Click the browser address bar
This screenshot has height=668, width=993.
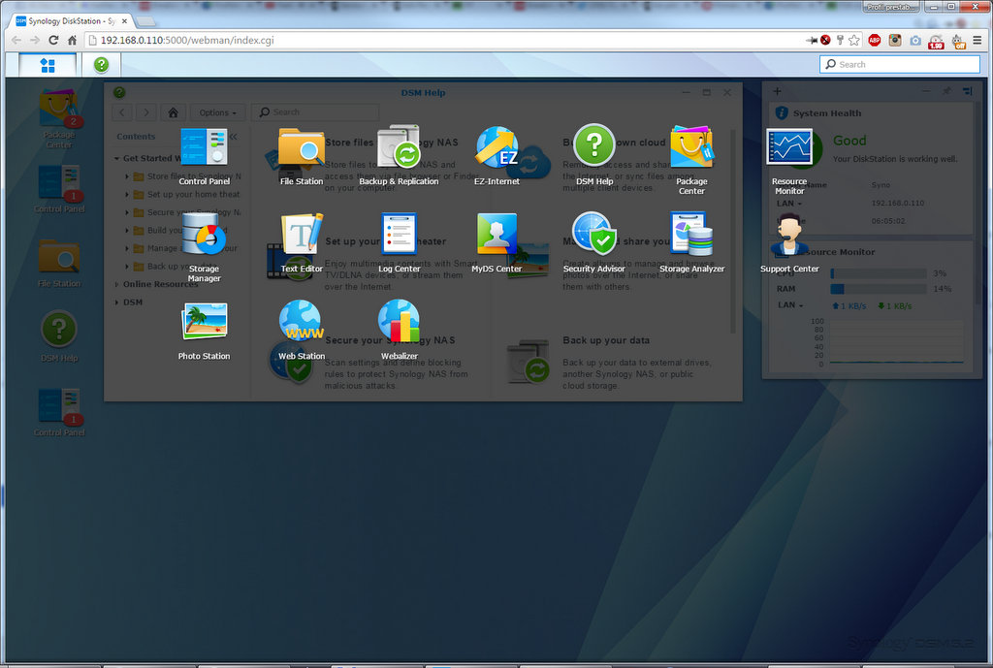(x=443, y=40)
